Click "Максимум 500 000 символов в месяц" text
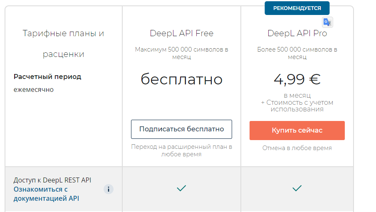The width and height of the screenshot is (376, 212). [181, 53]
